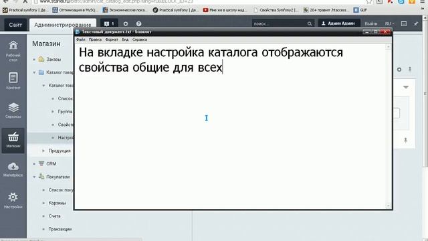Open the RU language dropdown
428x241 pixels.
[x=389, y=24]
